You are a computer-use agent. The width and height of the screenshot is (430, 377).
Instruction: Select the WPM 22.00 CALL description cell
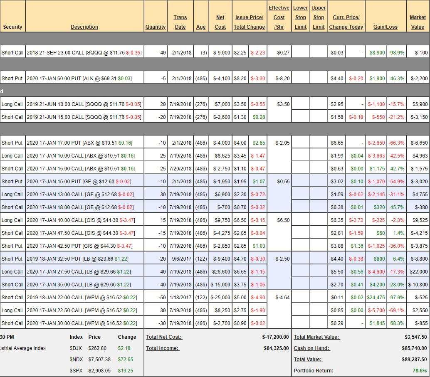[x=82, y=298]
